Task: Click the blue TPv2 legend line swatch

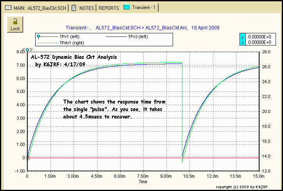Action: point(116,37)
